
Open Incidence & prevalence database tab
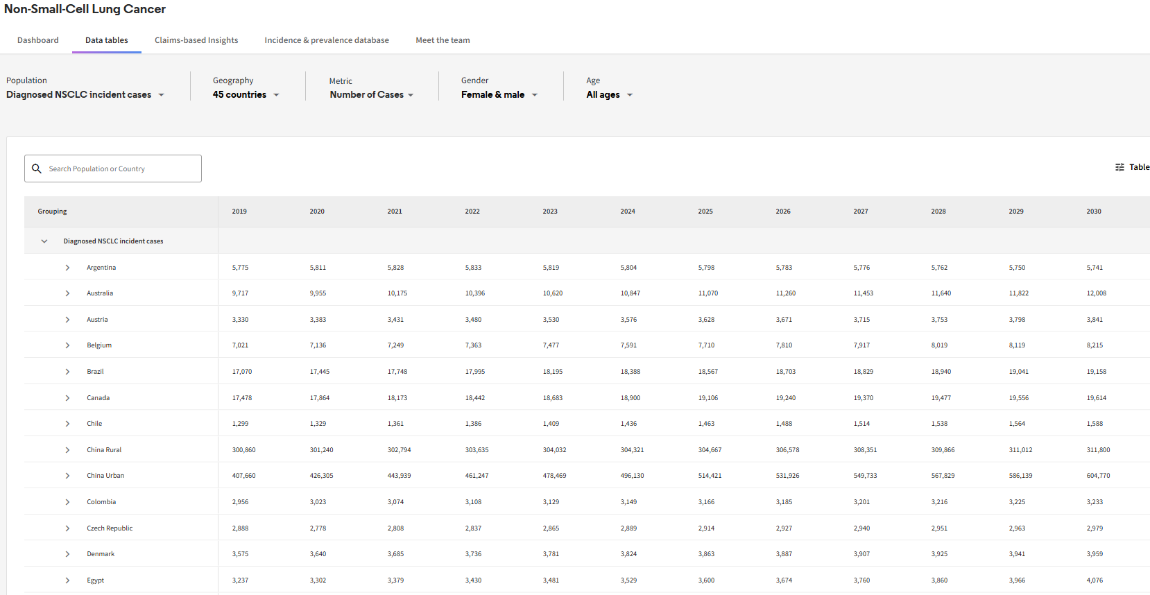coord(327,40)
